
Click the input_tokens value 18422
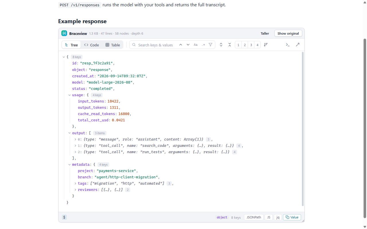pos(113,101)
